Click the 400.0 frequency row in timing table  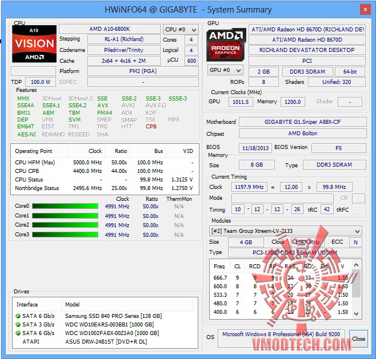click(x=281, y=312)
